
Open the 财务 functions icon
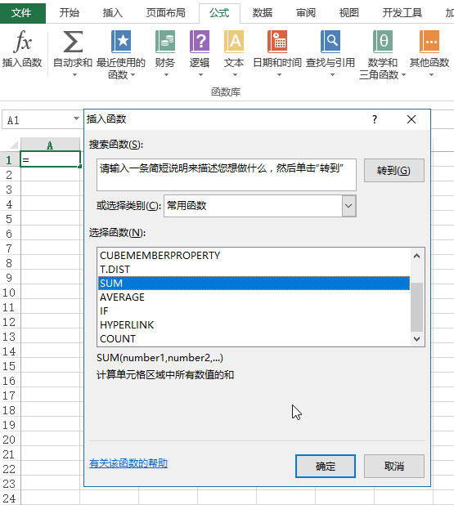click(165, 42)
